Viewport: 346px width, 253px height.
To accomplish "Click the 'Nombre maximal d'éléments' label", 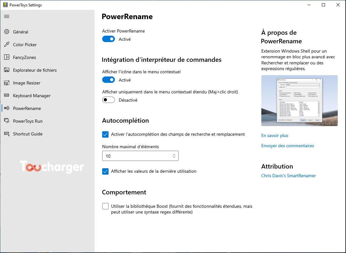I will 131,147.
